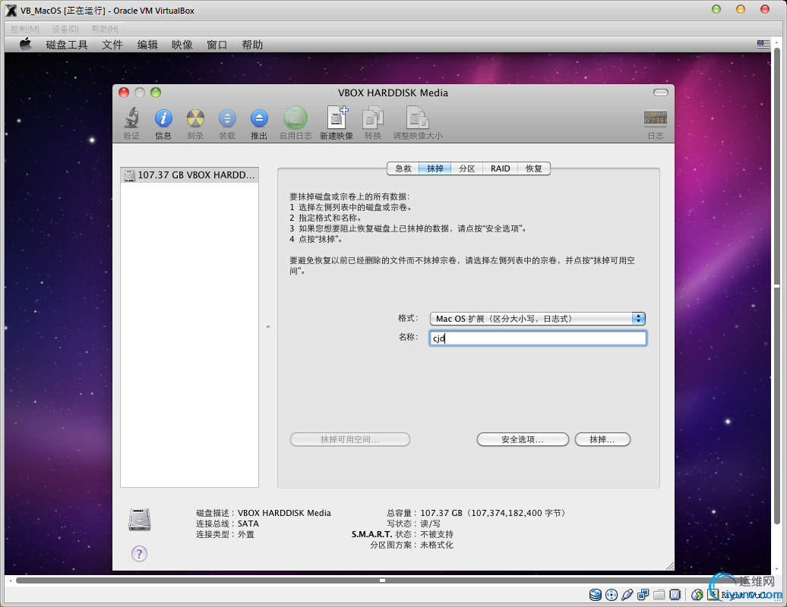The width and height of the screenshot is (787, 607).
Task: Select 107.37 GB VBOX HARDD… disk in list
Action: click(190, 175)
